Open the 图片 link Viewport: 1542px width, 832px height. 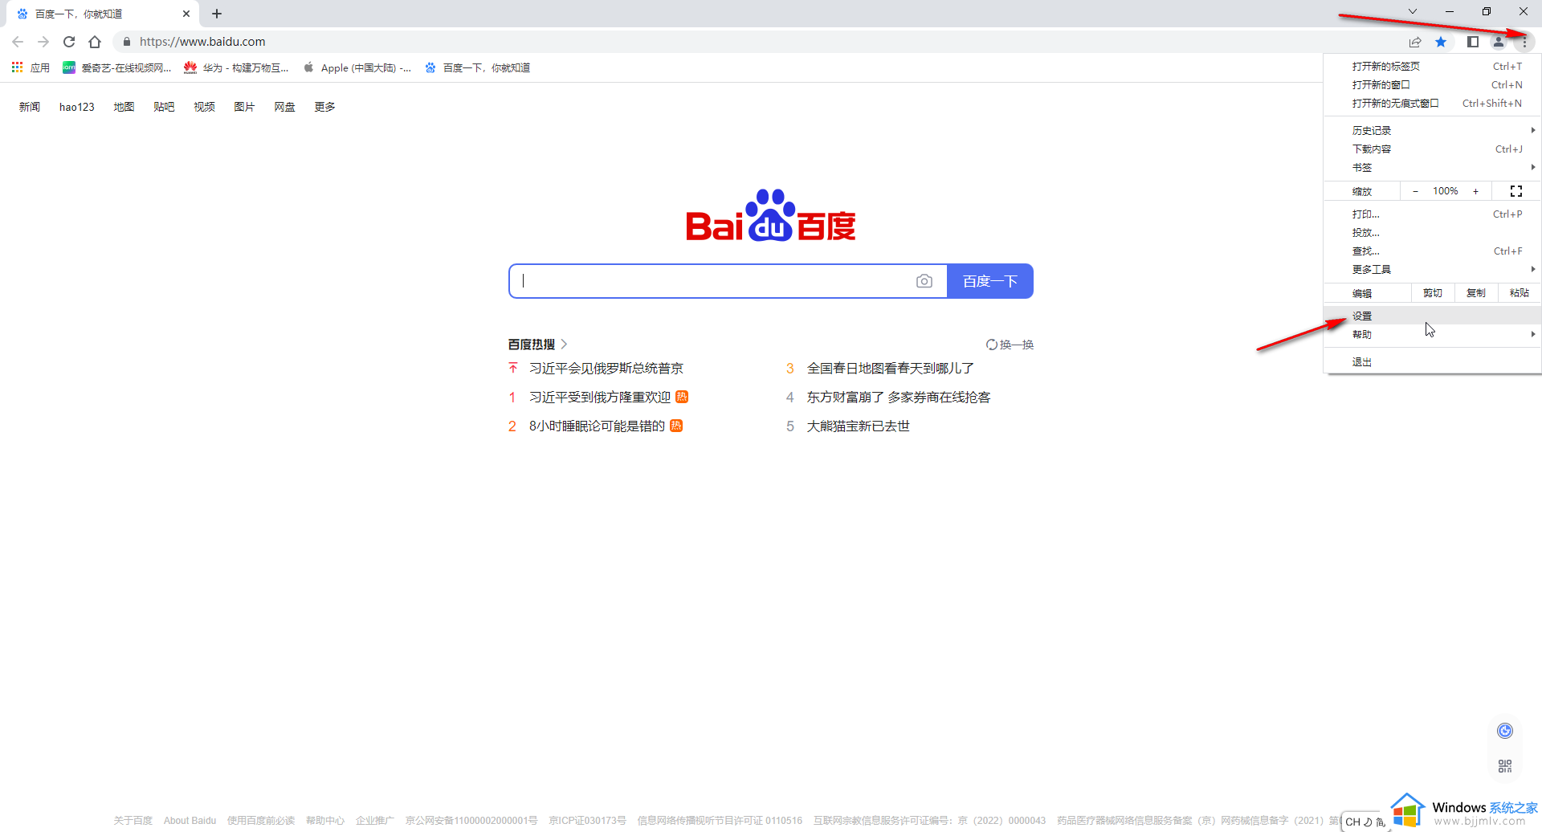click(x=244, y=107)
